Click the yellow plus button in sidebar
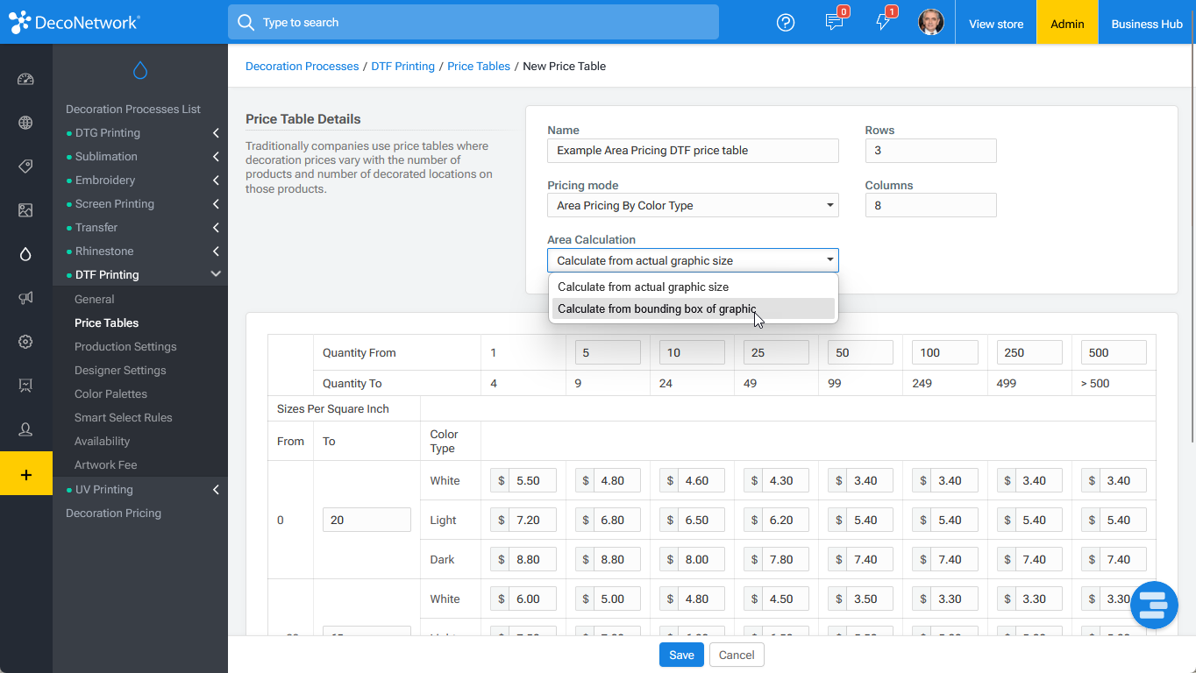Screen dimensions: 1196x673 tap(26, 474)
